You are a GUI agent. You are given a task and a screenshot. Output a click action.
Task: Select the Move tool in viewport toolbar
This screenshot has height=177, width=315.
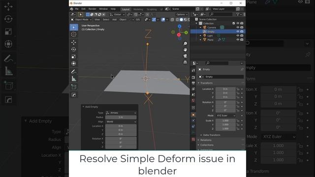[x=74, y=42]
